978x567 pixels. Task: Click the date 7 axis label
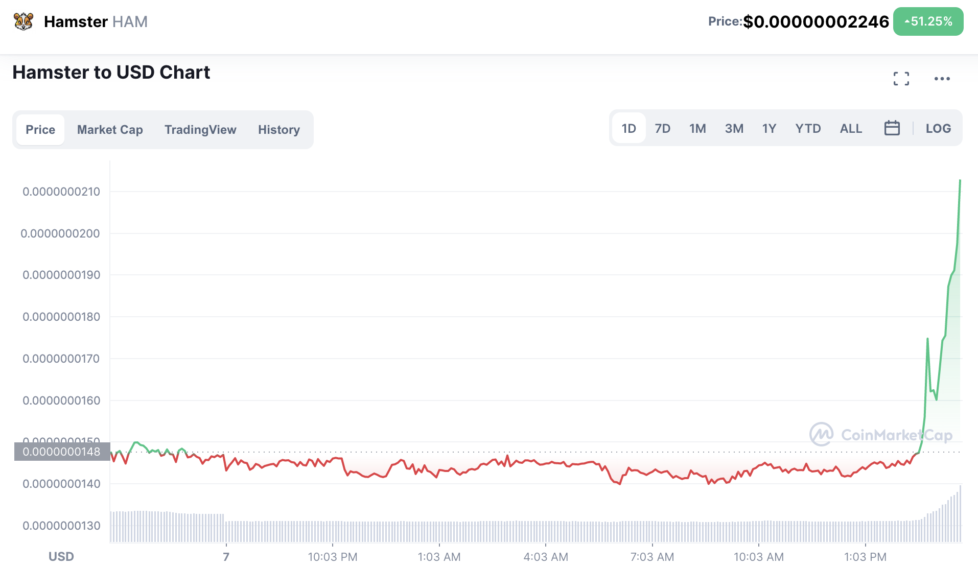[226, 557]
